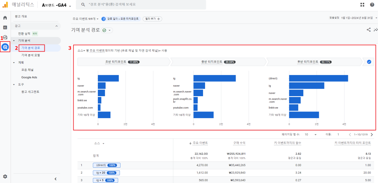Click the ig bar in 초반 chart

pyautogui.click(x=108, y=78)
